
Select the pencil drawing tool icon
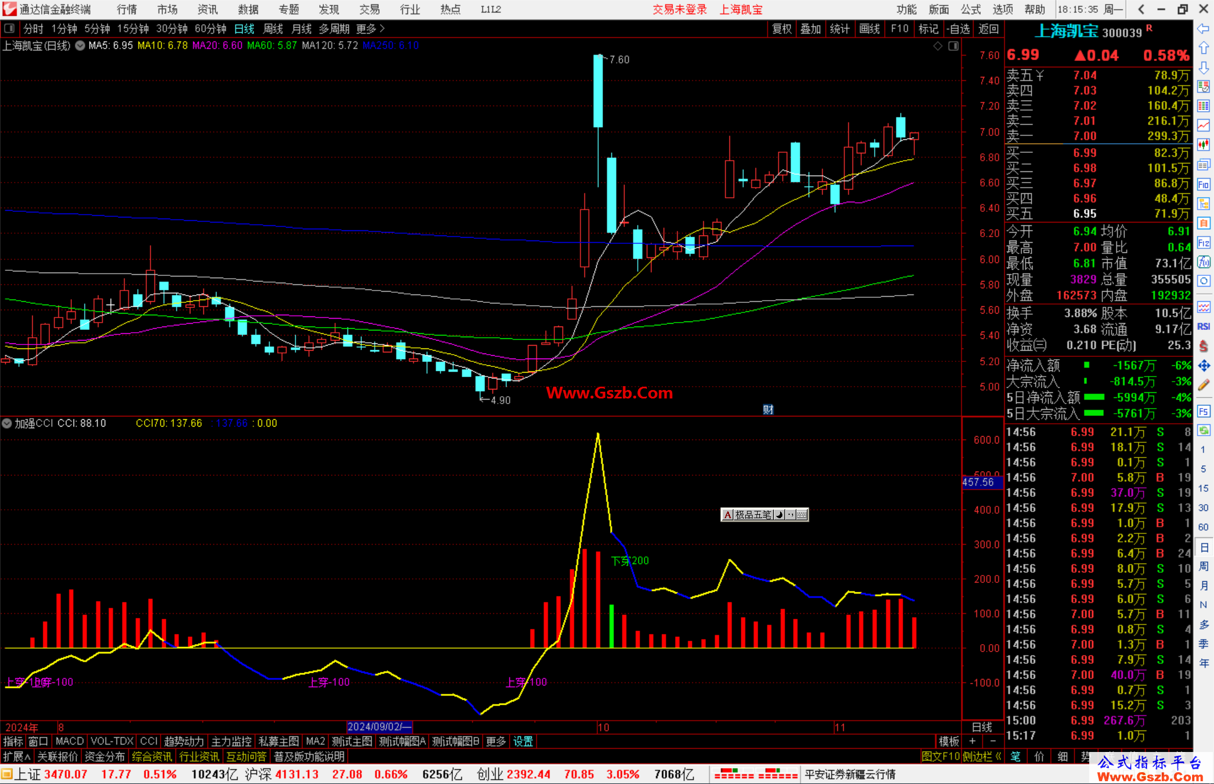(x=1203, y=385)
